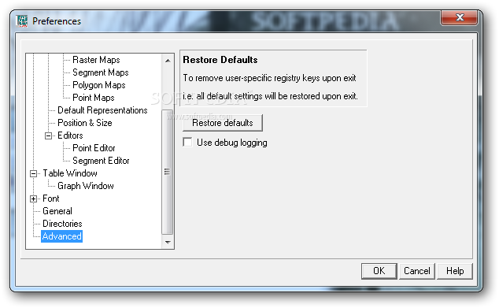Viewport: 499px width, 308px height.
Task: Open Directories preferences
Action: [x=62, y=224]
